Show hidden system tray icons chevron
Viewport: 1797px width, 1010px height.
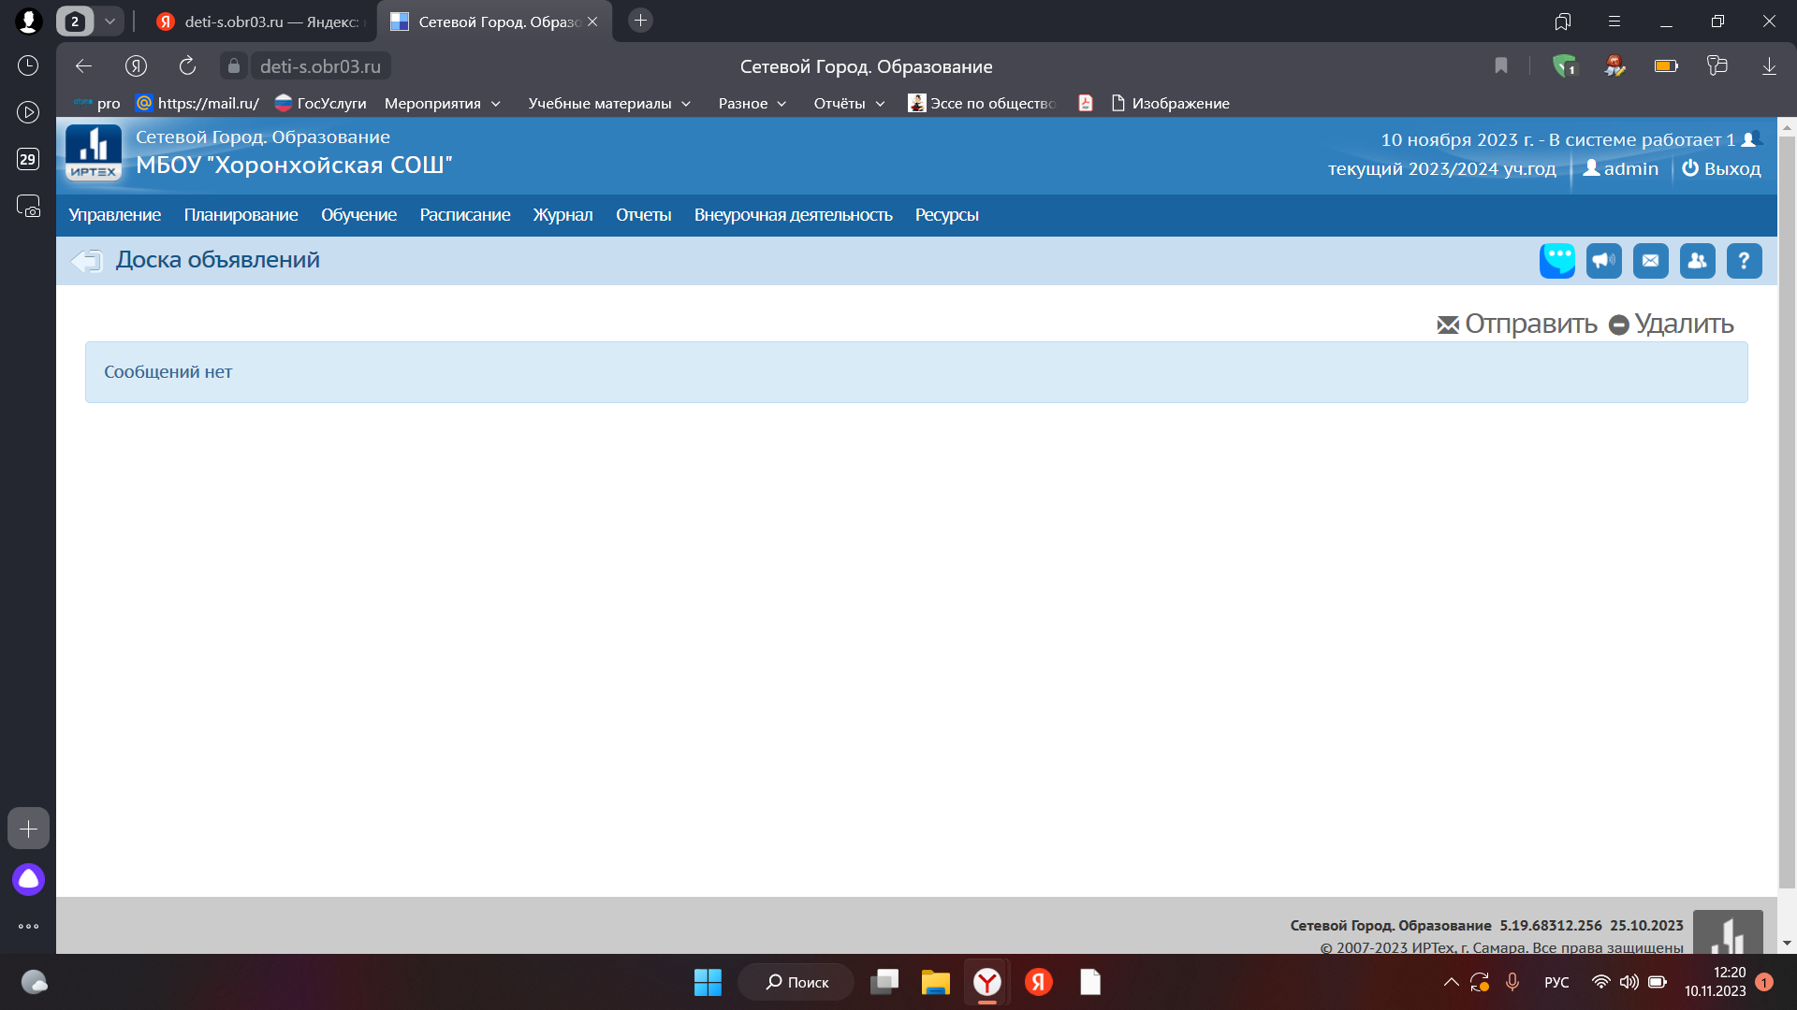click(x=1451, y=982)
